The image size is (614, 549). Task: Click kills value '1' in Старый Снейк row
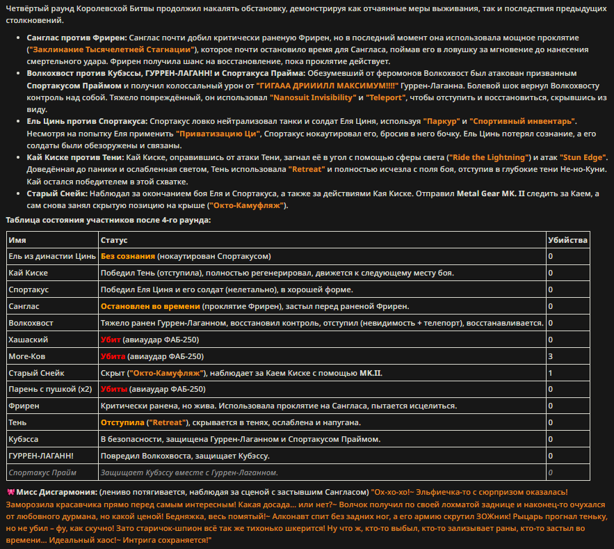pos(551,373)
